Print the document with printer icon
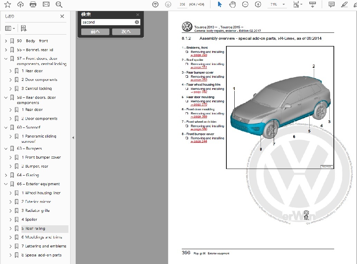357x264 pixels. pyautogui.click(x=33, y=4)
